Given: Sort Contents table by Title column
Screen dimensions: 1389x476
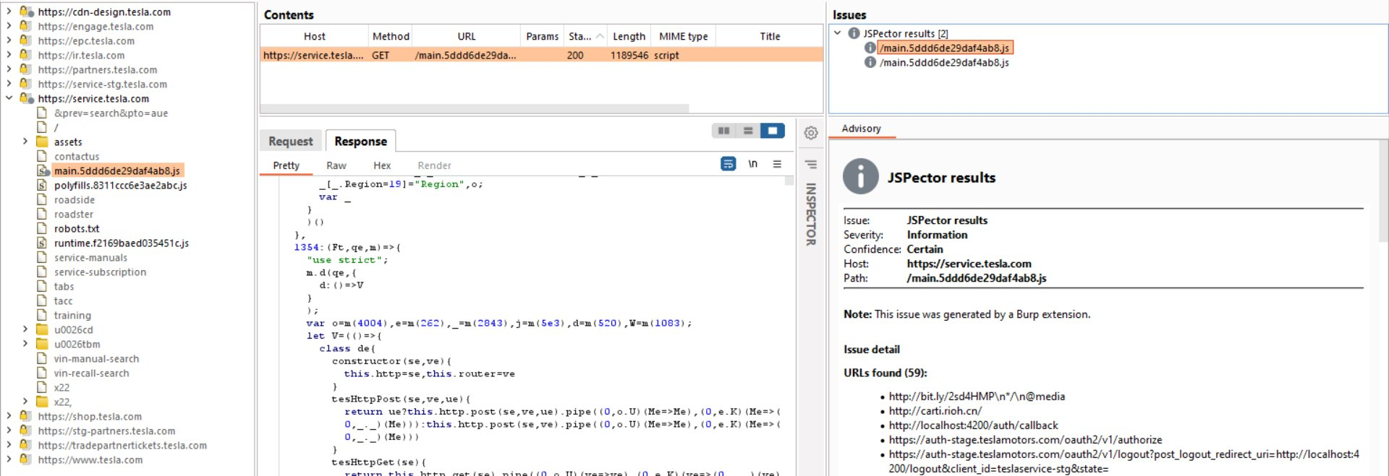Looking at the screenshot, I should 770,36.
